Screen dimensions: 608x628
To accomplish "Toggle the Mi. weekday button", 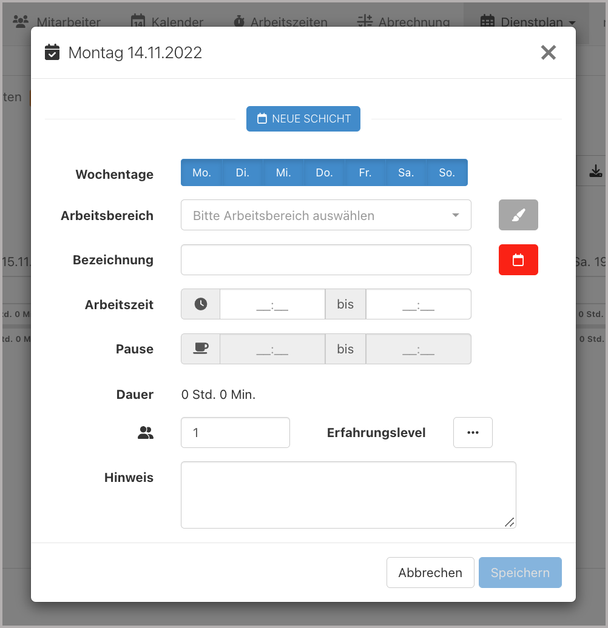I will pos(283,173).
